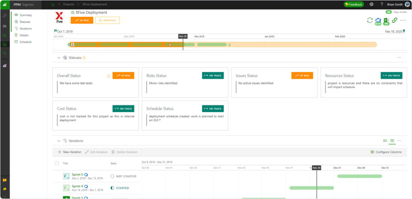
Task: Favorite the project with the star icon
Action: click(x=73, y=12)
